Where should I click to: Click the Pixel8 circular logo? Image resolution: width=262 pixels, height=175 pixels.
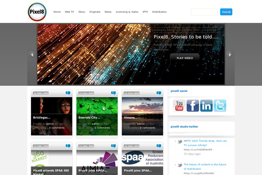click(x=37, y=12)
